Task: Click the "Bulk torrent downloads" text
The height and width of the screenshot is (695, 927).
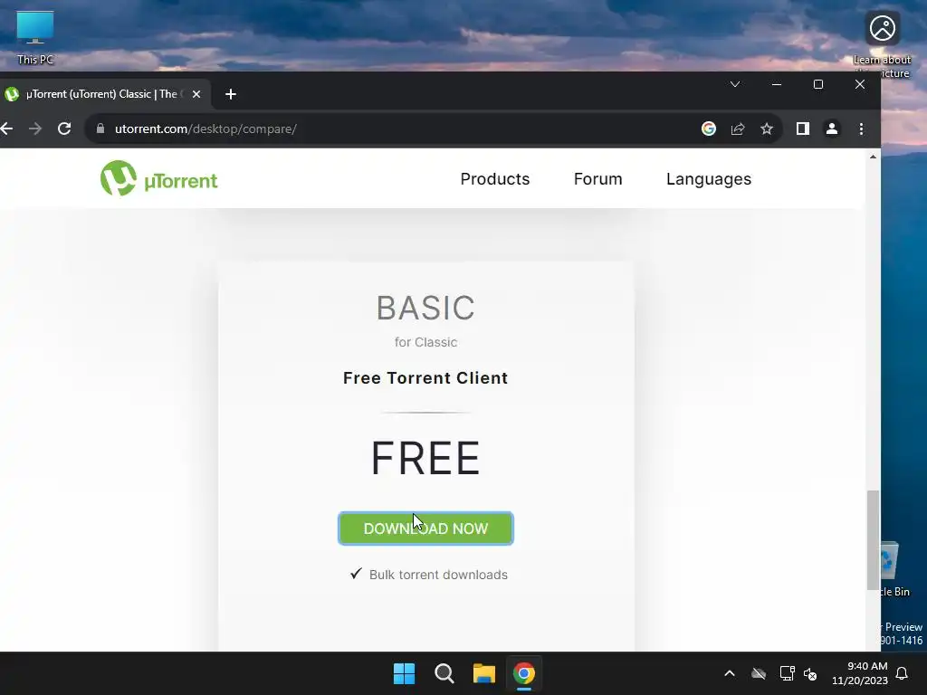Action: click(x=438, y=575)
